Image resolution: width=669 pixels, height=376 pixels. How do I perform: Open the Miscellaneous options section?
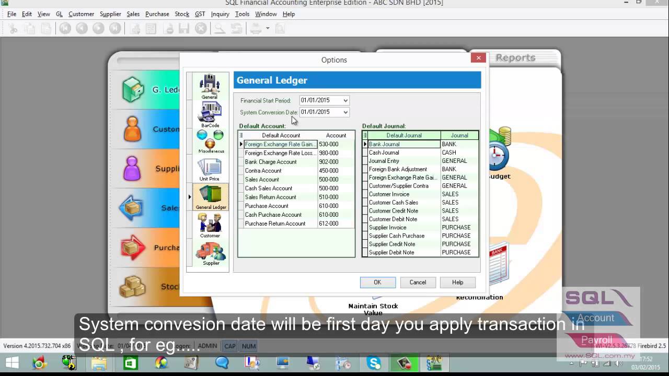[x=211, y=142]
